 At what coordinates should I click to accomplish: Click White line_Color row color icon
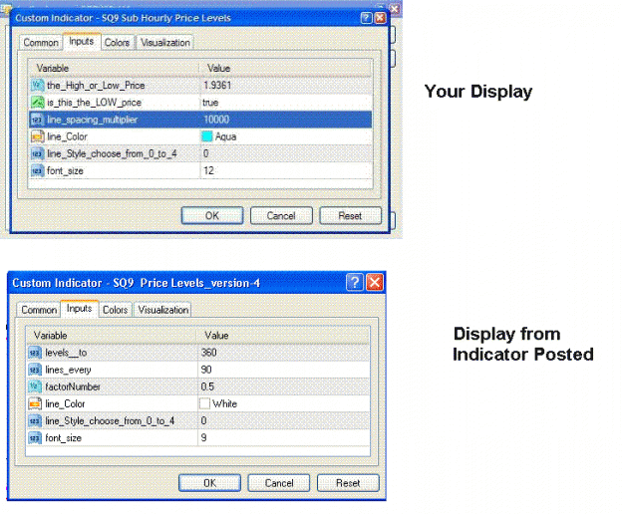click(35, 403)
